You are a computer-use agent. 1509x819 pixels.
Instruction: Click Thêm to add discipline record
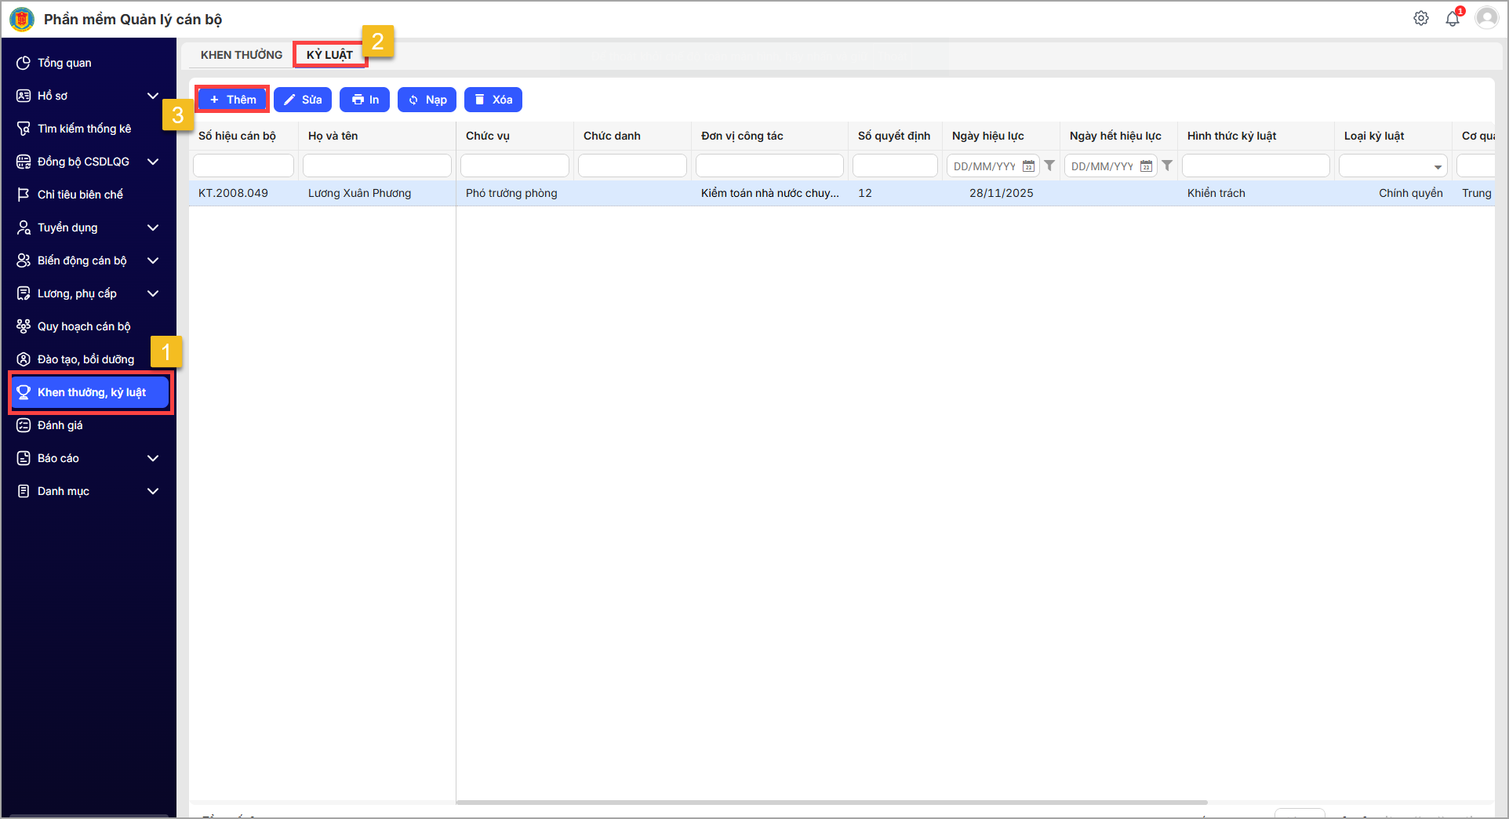[x=233, y=100]
